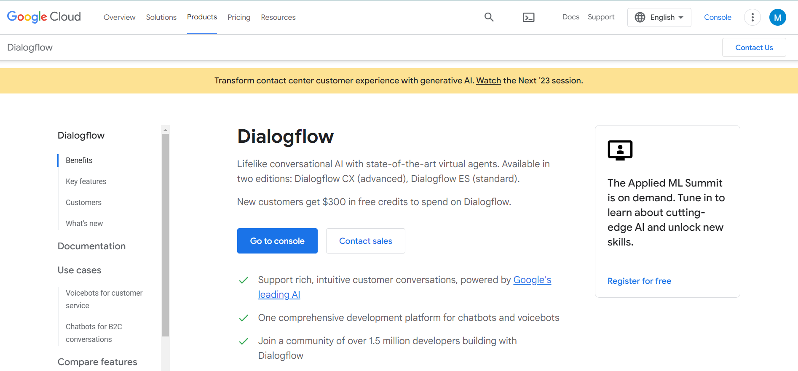Image resolution: width=798 pixels, height=371 pixels.
Task: Open the Resources menu
Action: (278, 17)
